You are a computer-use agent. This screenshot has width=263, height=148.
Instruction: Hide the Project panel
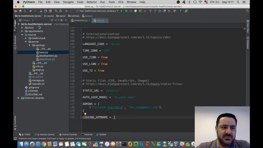(x=67, y=20)
